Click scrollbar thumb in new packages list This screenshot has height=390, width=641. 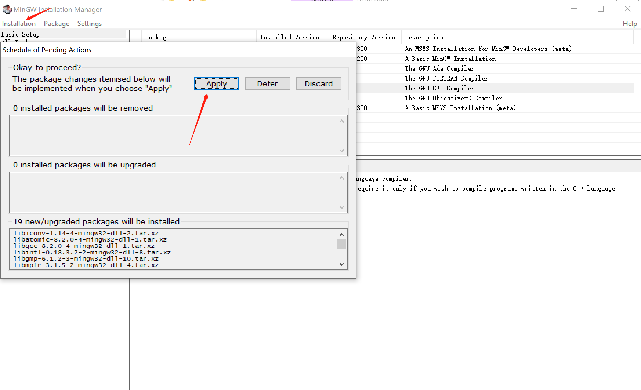pos(342,244)
